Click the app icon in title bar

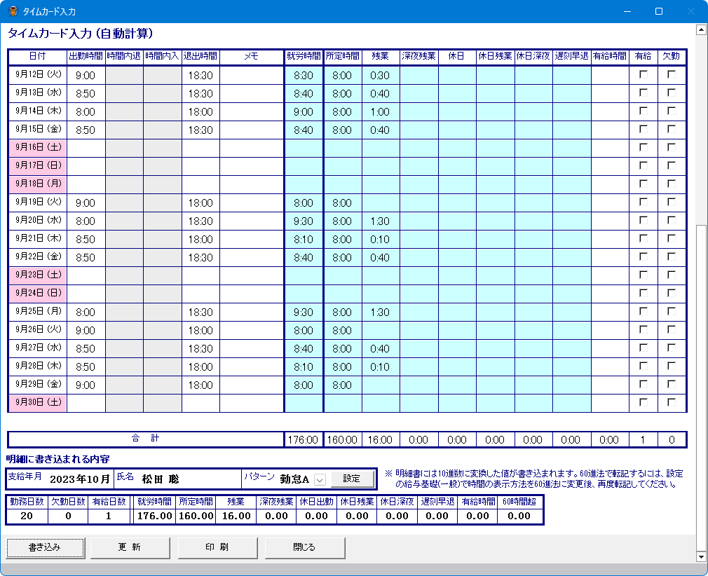tap(13, 11)
